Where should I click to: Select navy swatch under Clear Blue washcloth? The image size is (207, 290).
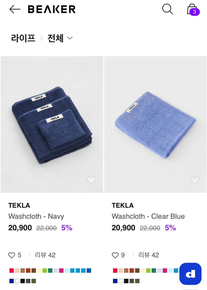pyautogui.click(x=115, y=281)
